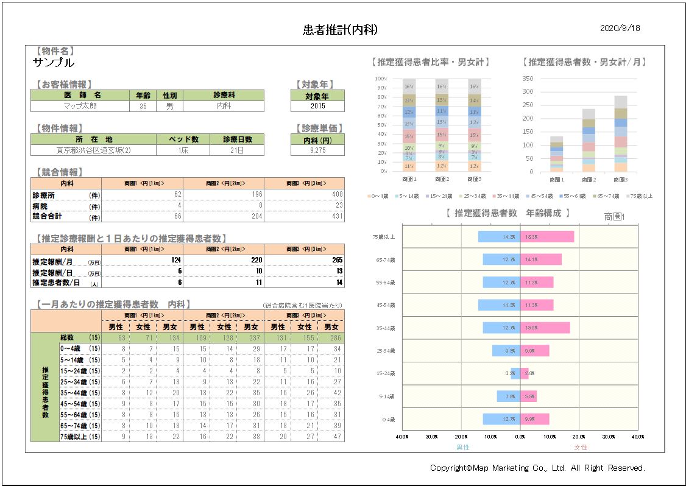Click the note (総合病院含む1医院当たり)

[302, 305]
